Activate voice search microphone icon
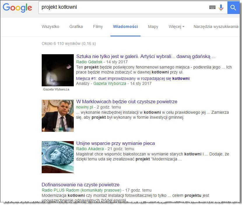 click(221, 7)
